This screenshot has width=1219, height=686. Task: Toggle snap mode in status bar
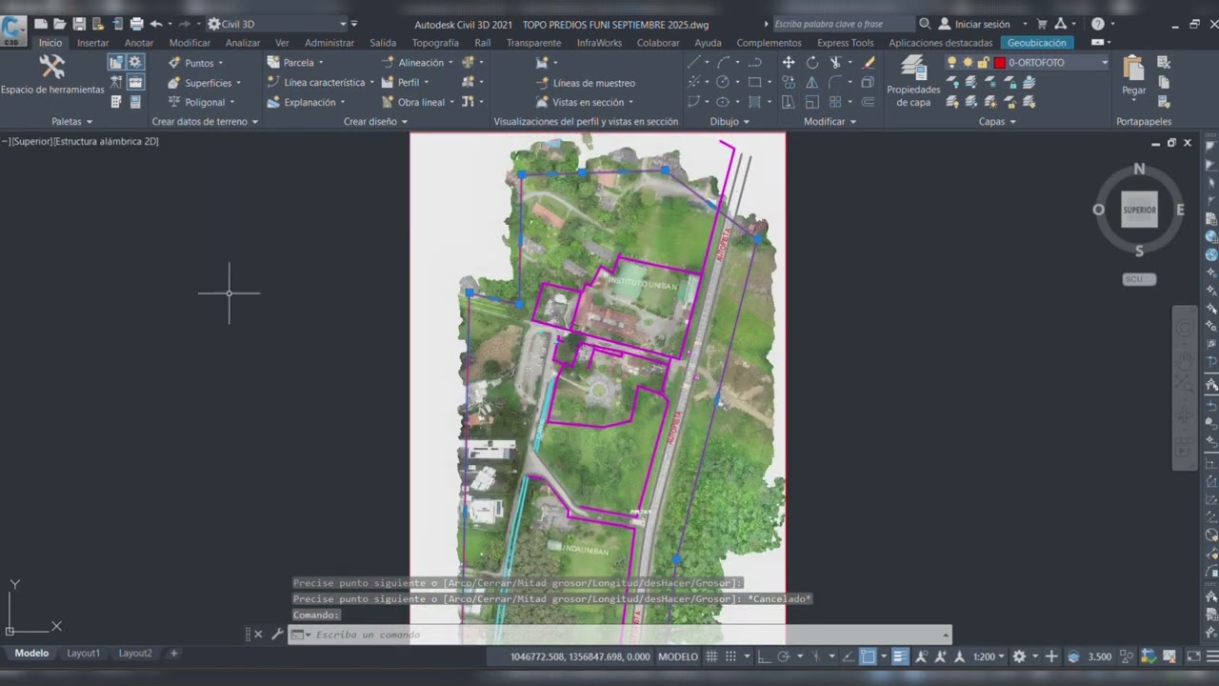pyautogui.click(x=731, y=656)
